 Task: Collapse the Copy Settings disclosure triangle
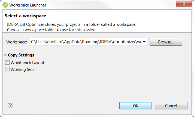[5, 55]
